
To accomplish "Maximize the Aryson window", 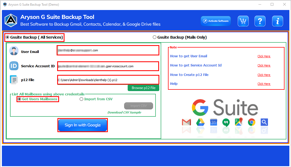I will 272,4.
